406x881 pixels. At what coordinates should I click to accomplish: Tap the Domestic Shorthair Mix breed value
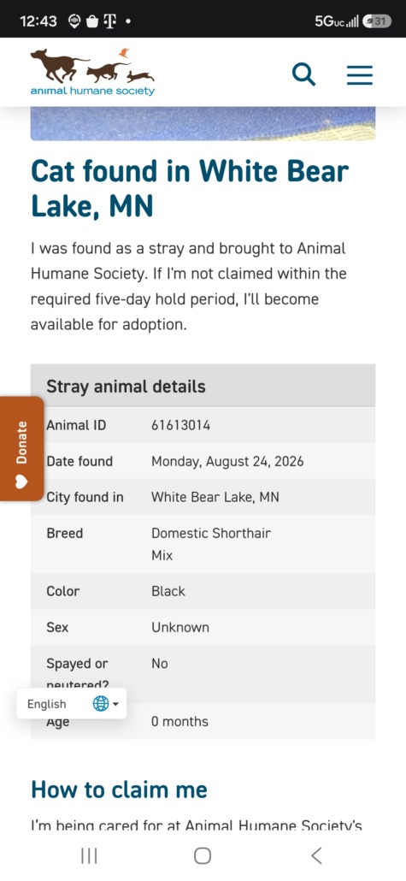click(x=210, y=544)
